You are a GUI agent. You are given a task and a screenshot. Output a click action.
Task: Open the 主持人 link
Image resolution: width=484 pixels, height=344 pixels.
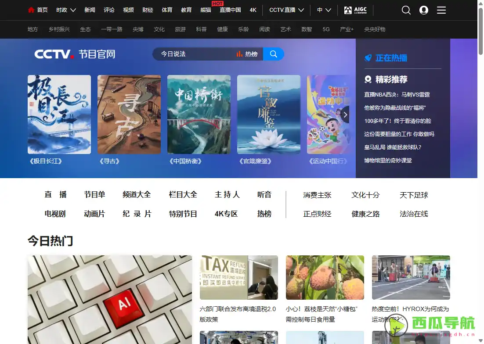click(x=227, y=194)
